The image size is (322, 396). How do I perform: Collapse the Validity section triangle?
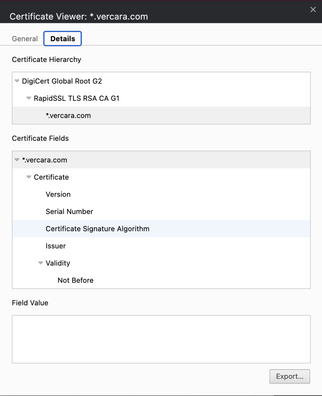[41, 263]
